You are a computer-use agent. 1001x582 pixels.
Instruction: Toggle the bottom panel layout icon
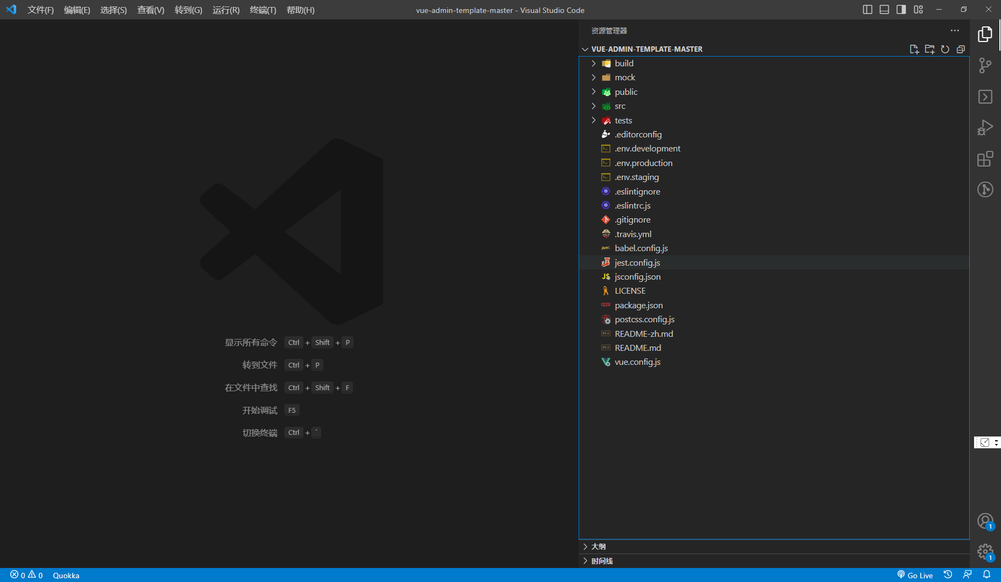tap(884, 10)
